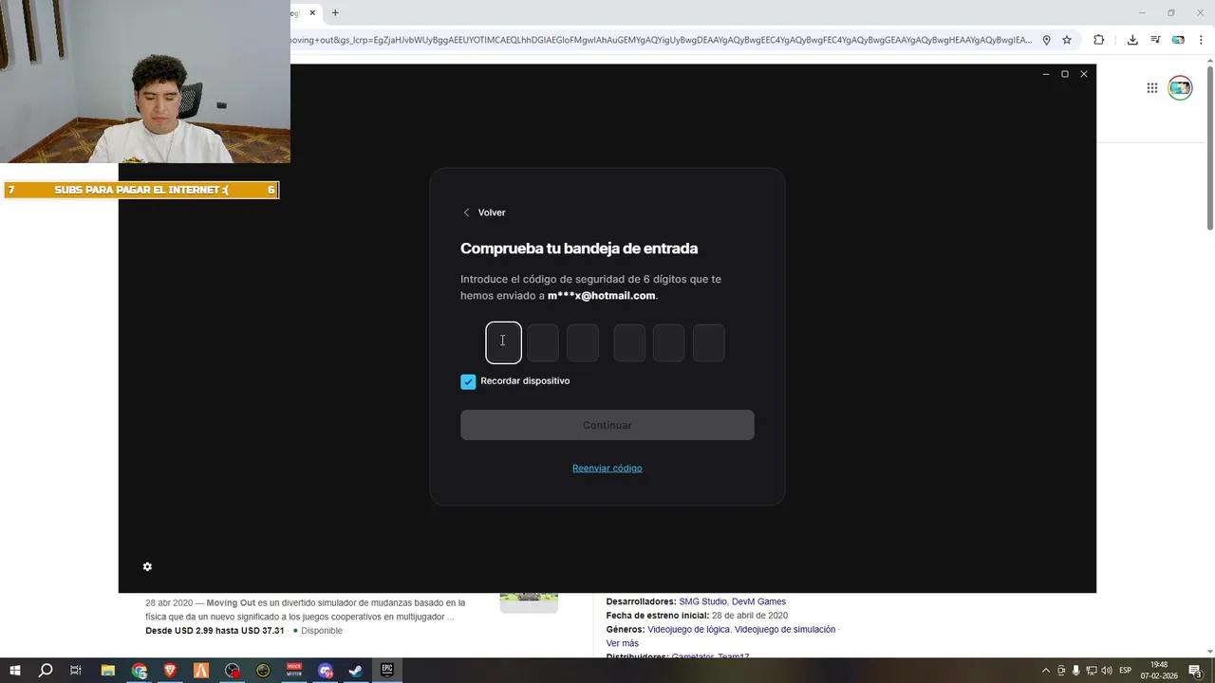Switch to Voicemeeter in taskbar

click(x=294, y=671)
